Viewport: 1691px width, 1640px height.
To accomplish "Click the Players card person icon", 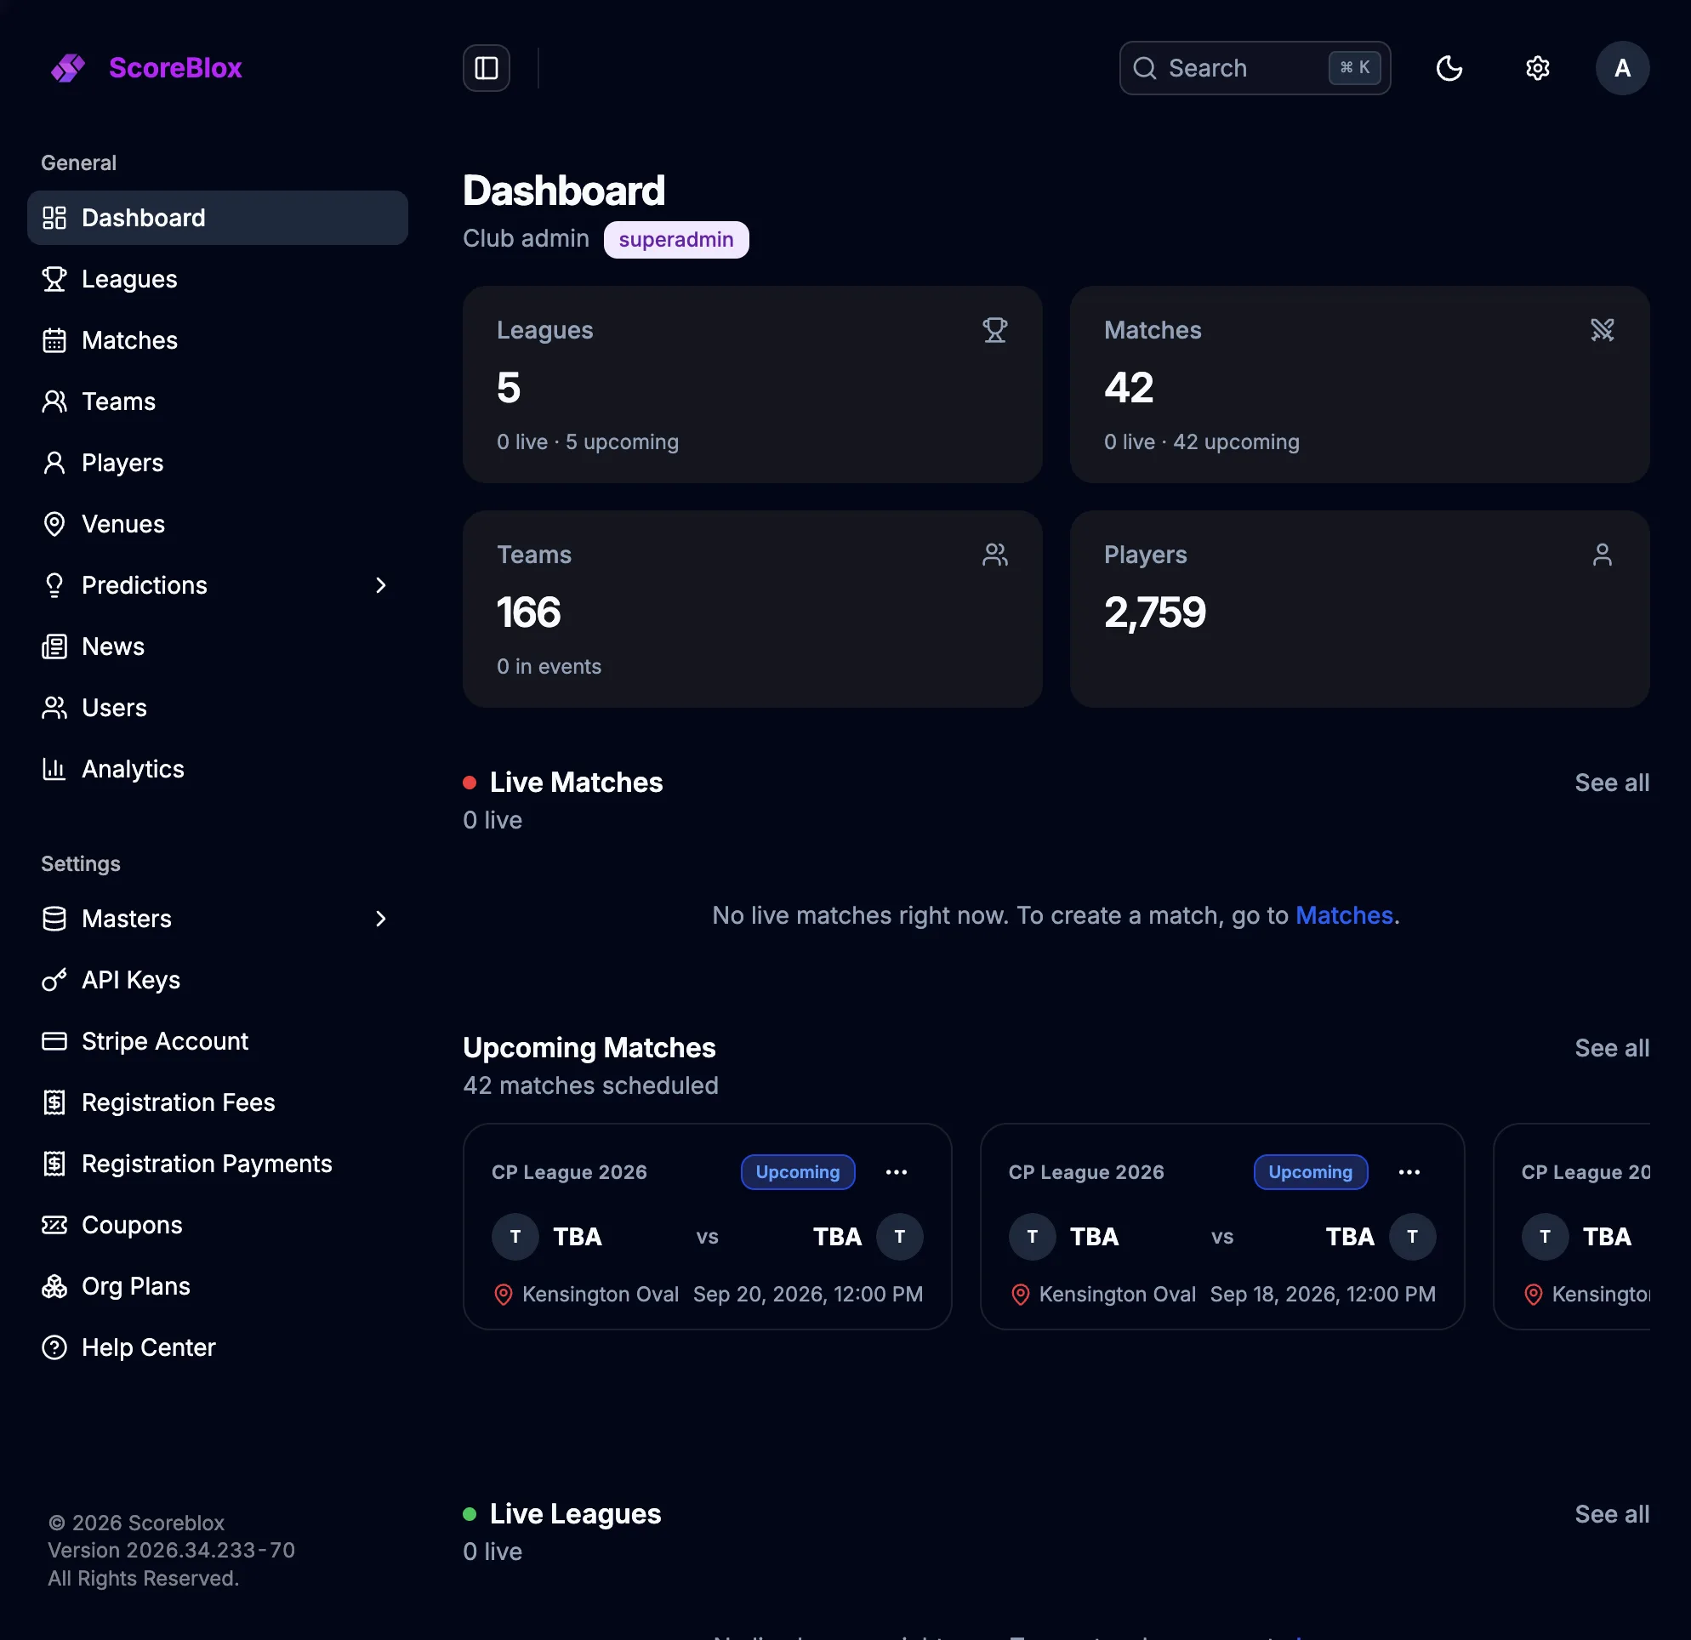I will click(1603, 555).
